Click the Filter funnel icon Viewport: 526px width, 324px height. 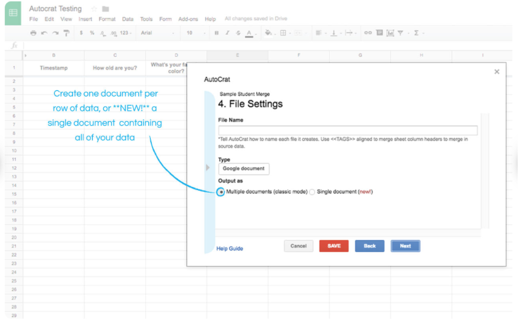[401, 33]
